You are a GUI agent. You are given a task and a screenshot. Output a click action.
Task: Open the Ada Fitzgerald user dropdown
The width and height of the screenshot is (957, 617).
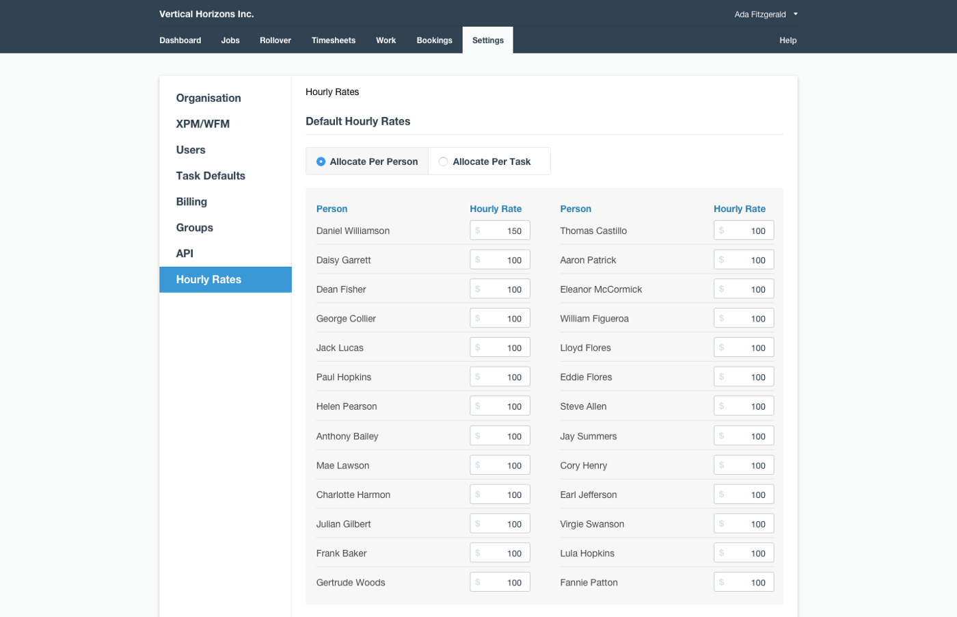(x=766, y=14)
